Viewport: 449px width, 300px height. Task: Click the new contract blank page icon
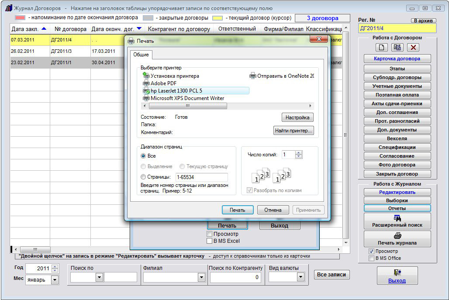pyautogui.click(x=381, y=48)
